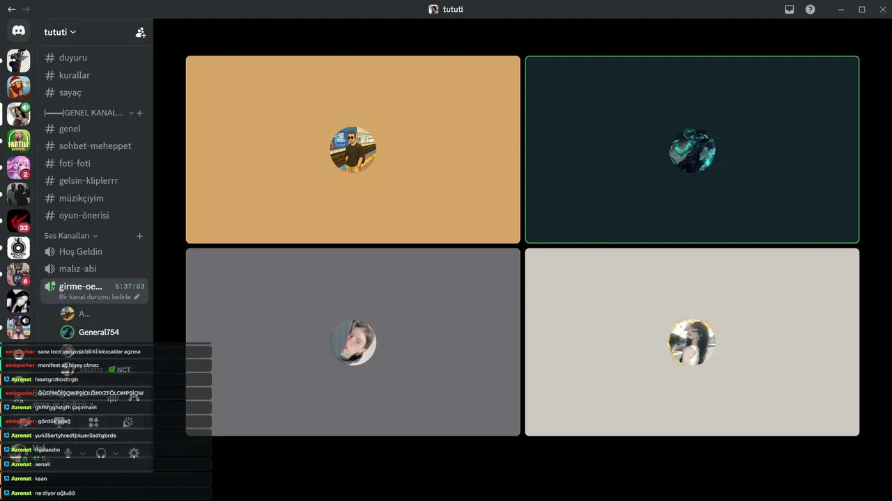The width and height of the screenshot is (892, 501).
Task: Open the tututi server dropdown menu
Action: coord(60,32)
